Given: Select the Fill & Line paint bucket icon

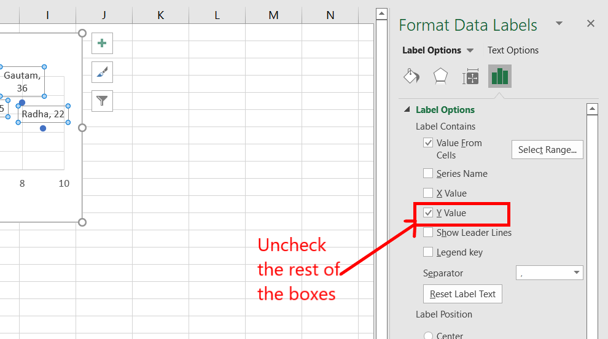Looking at the screenshot, I should pos(411,76).
